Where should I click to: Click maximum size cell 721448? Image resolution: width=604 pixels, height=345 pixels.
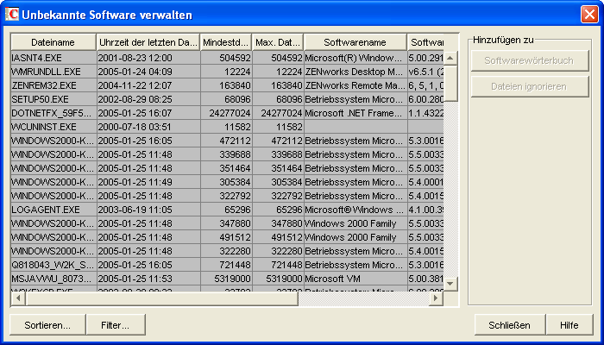[278, 265]
